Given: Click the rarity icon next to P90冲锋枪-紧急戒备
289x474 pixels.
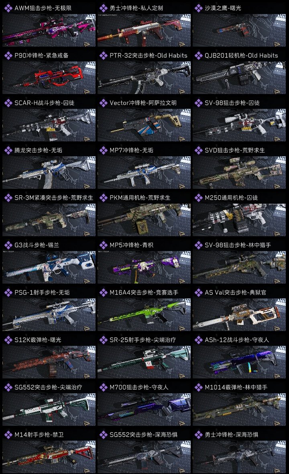Looking at the screenshot, I should point(8,55).
